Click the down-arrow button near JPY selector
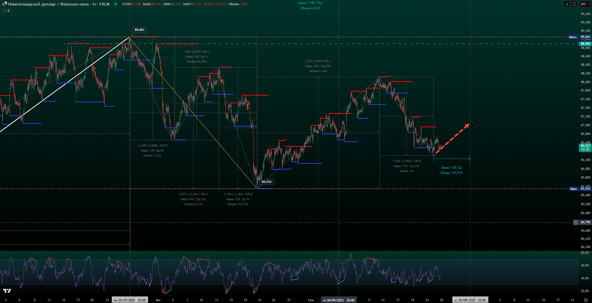 point(567,4)
